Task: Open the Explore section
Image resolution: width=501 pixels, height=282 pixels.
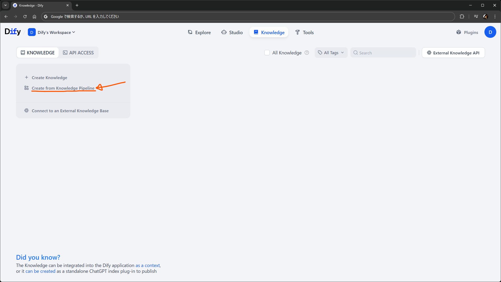Action: coord(199,32)
